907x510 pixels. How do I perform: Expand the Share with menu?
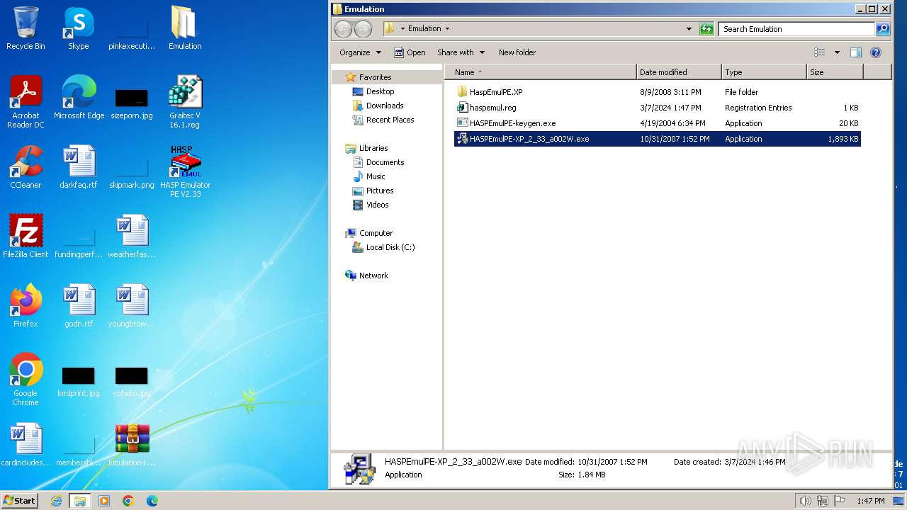461,52
